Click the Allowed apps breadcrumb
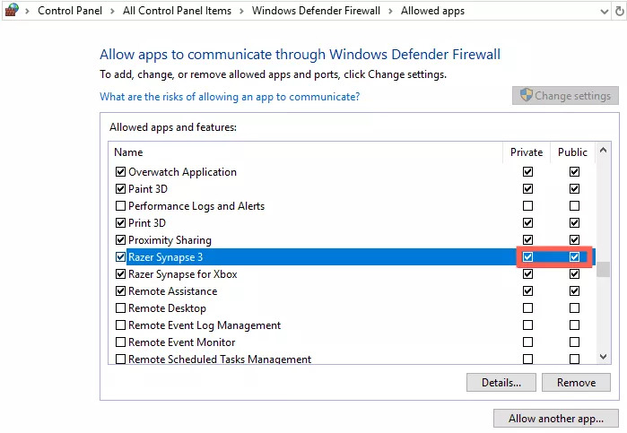This screenshot has height=433, width=627. [432, 11]
